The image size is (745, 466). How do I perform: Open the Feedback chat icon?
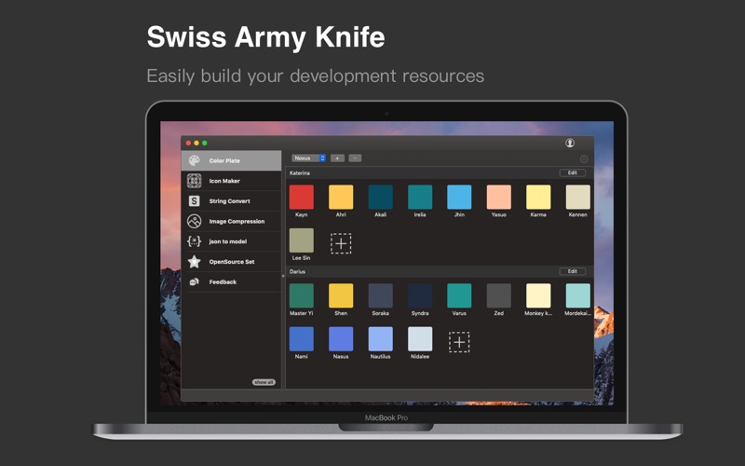click(194, 282)
